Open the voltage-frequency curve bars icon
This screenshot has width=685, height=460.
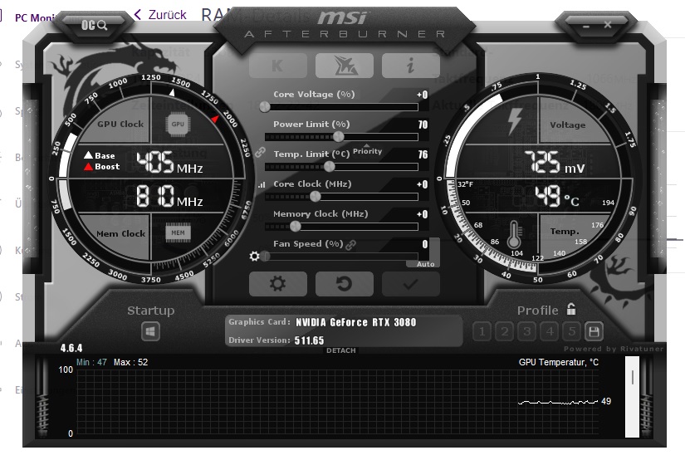[262, 185]
